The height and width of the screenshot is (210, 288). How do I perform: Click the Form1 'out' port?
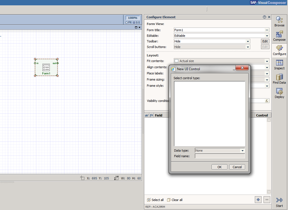pos(57,63)
